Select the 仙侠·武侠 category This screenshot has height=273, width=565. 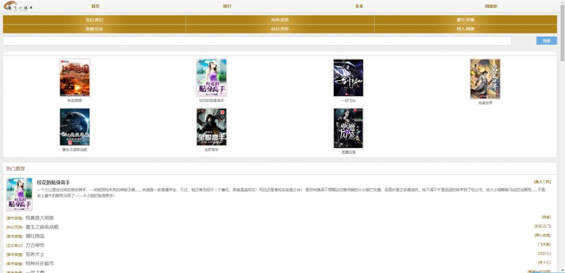[x=280, y=20]
